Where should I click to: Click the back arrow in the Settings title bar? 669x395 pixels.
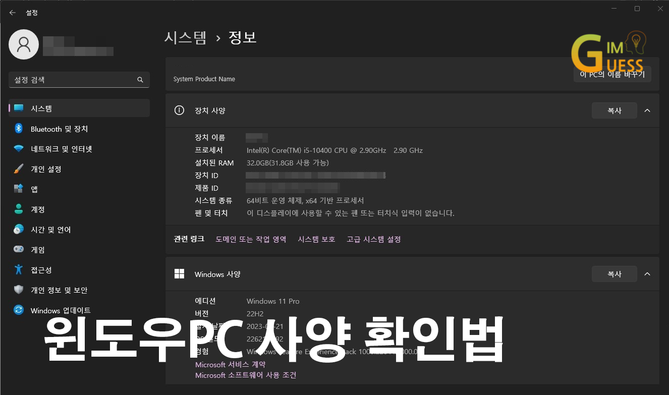coord(13,13)
